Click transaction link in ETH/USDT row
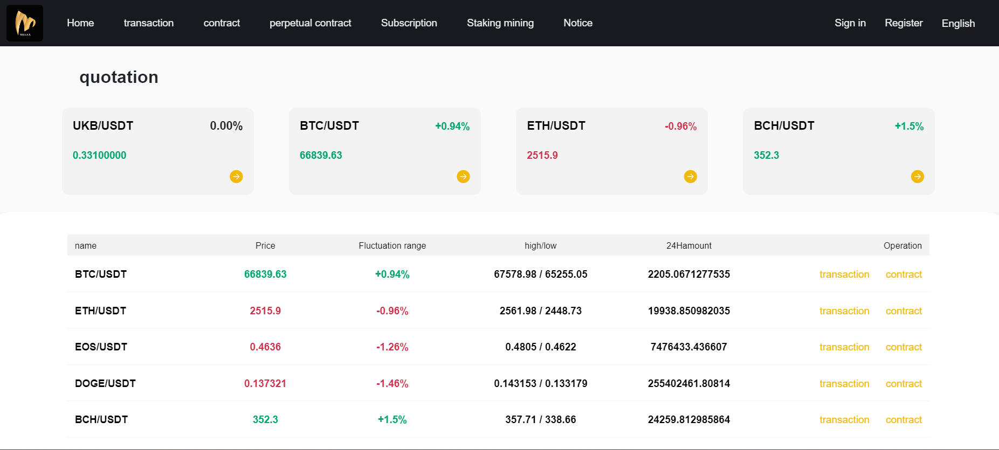Viewport: 999px width, 450px height. tap(844, 311)
